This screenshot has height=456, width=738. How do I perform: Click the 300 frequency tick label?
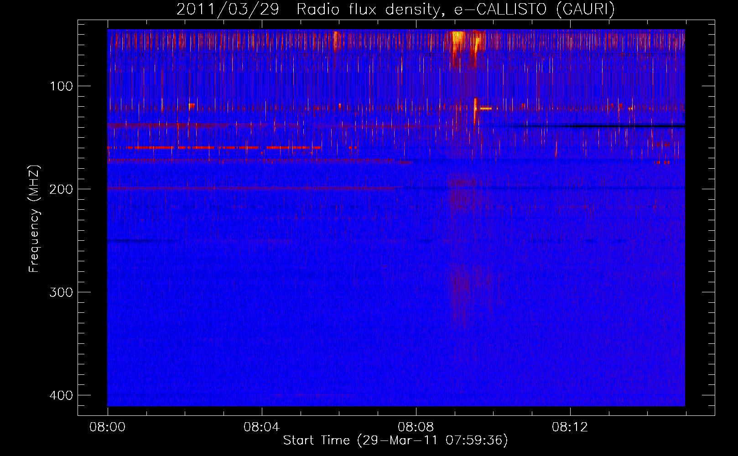61,292
